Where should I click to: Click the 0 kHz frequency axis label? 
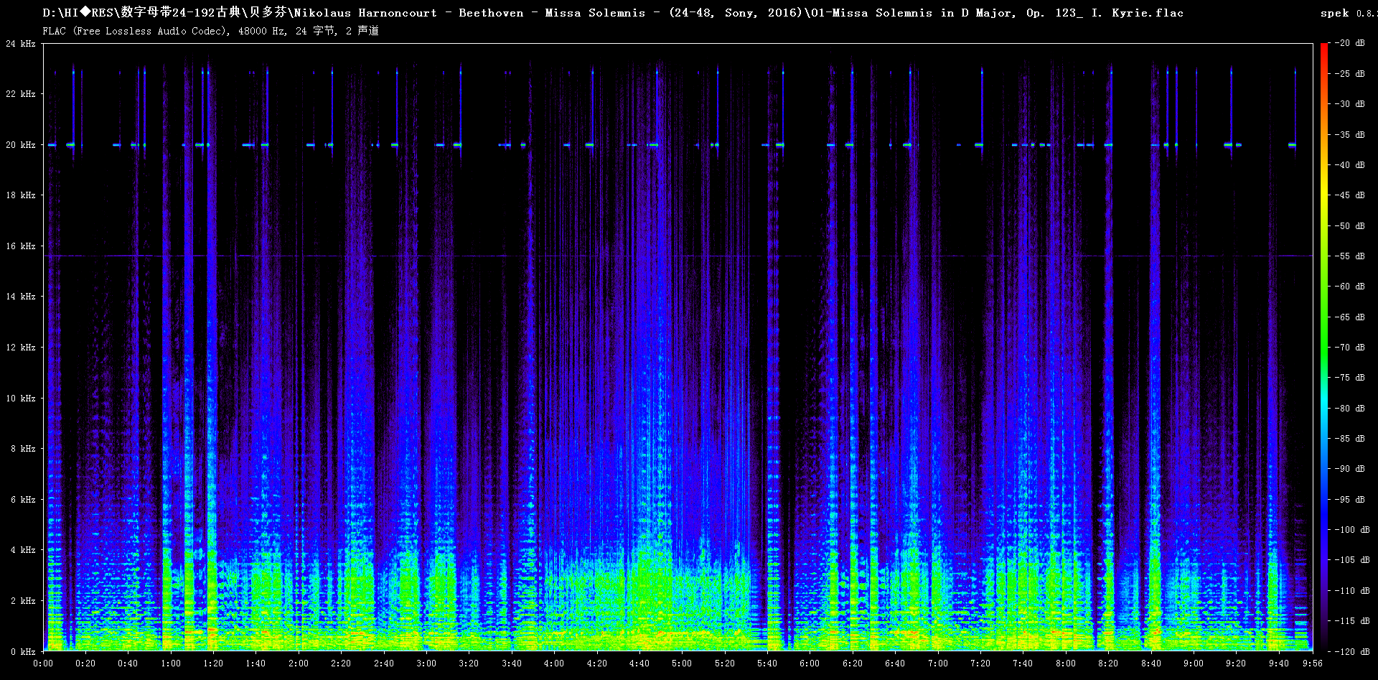coord(23,652)
